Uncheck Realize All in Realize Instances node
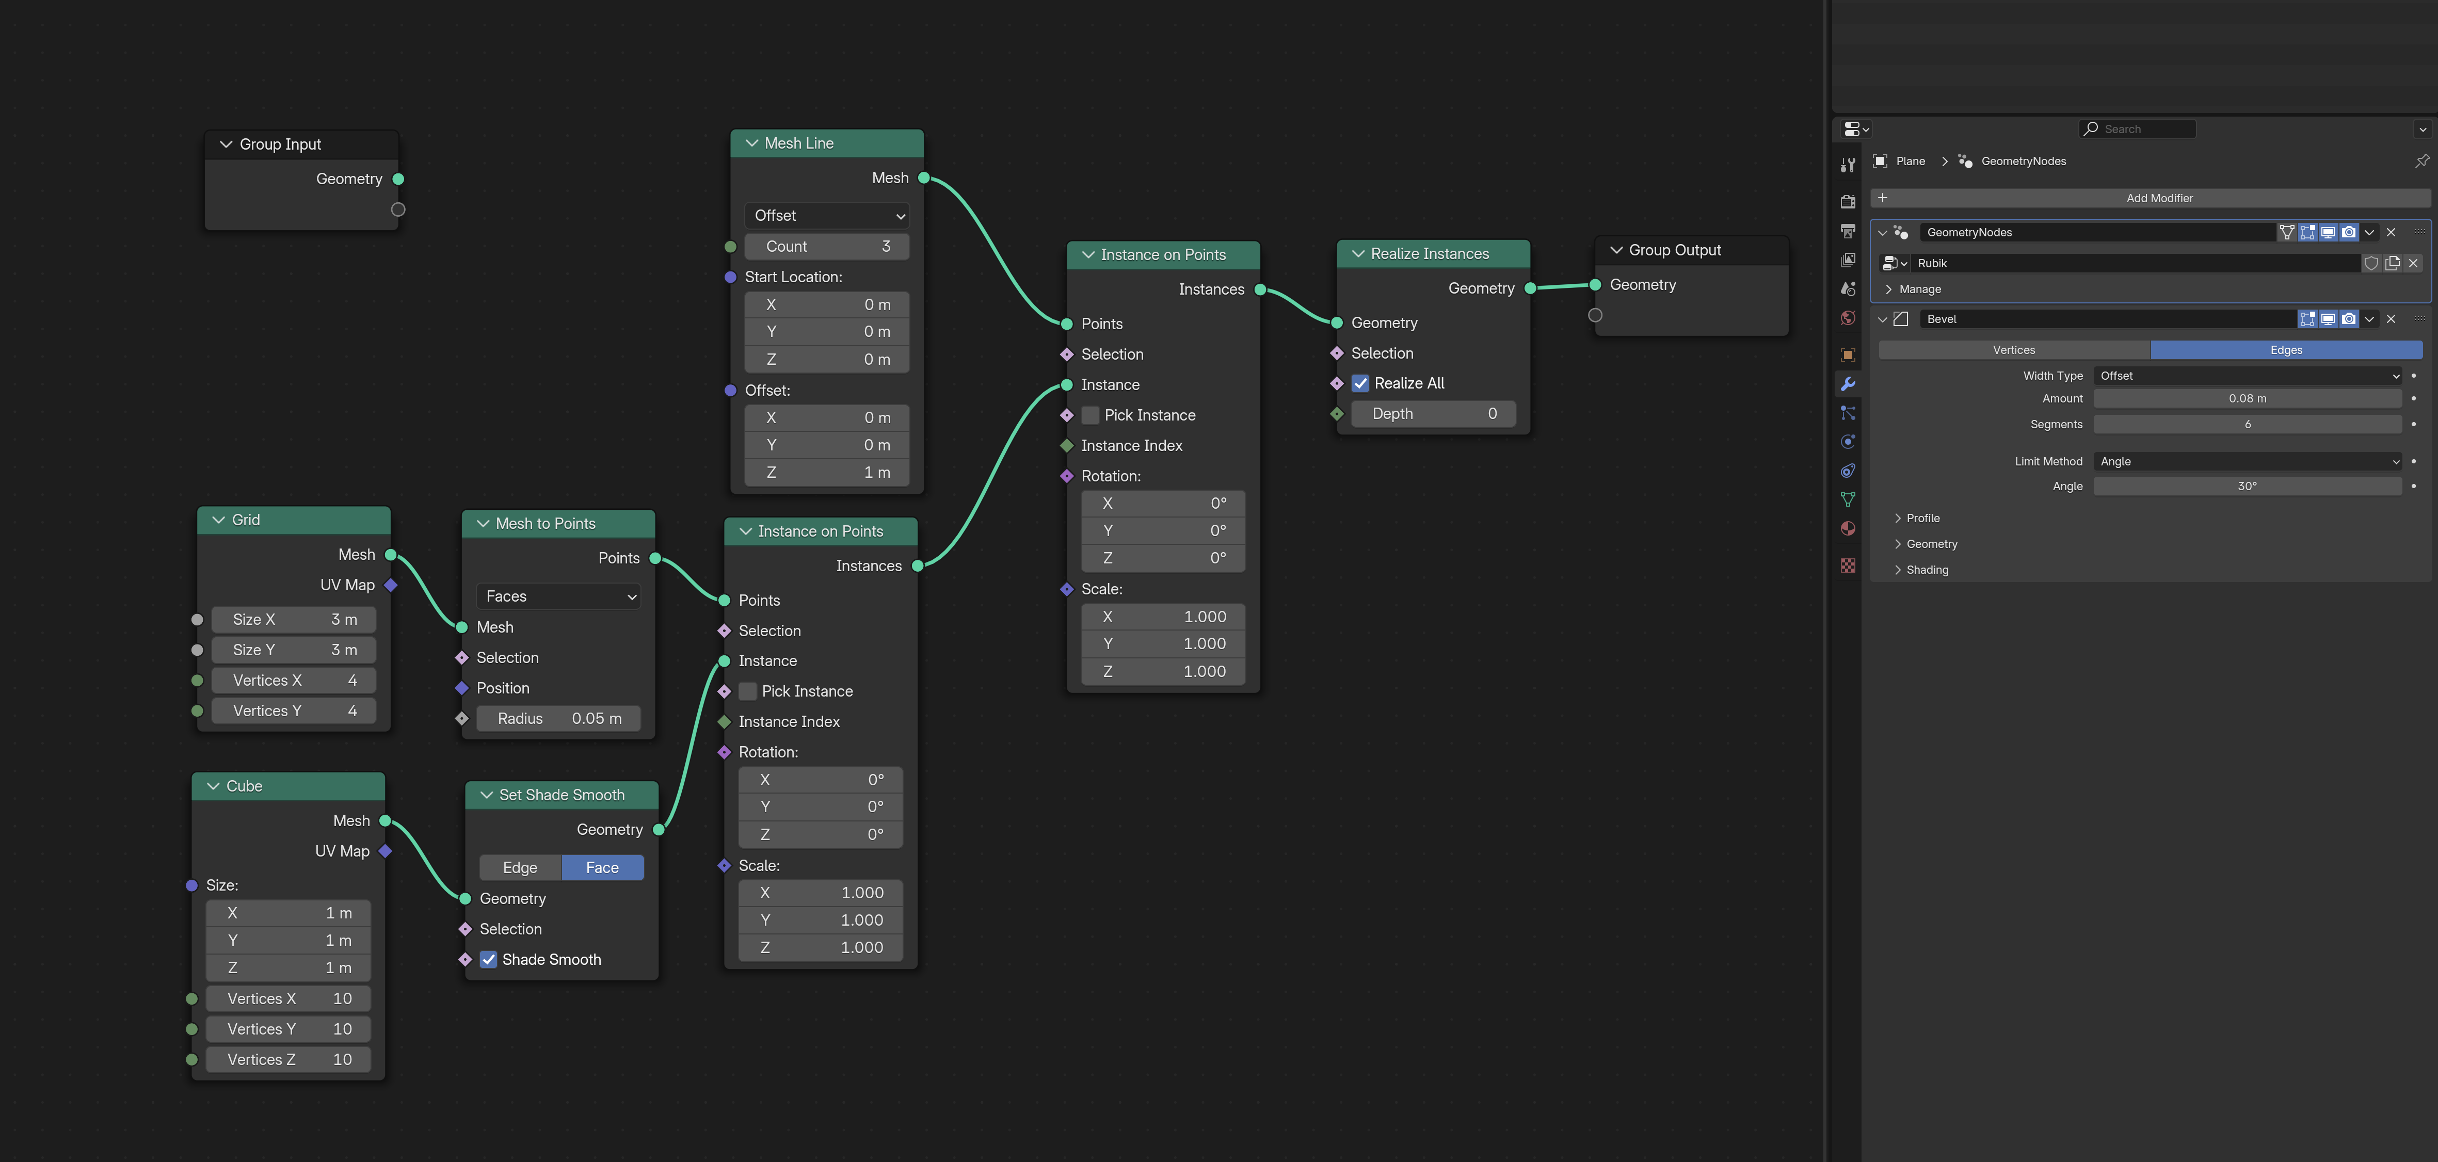2438x1162 pixels. click(1360, 383)
